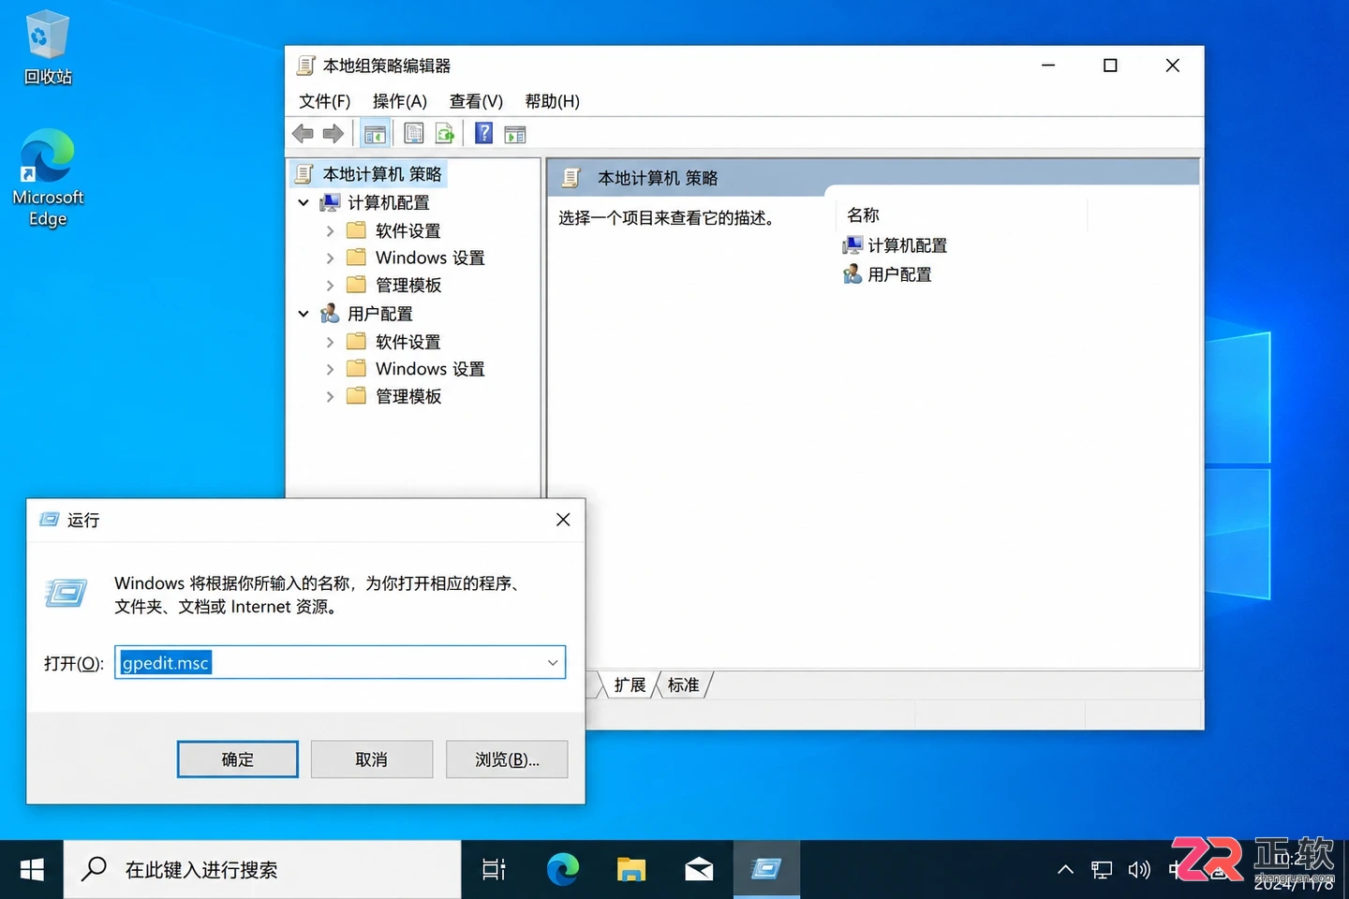Open Task View on the taskbar
Image resolution: width=1349 pixels, height=899 pixels.
pos(494,870)
